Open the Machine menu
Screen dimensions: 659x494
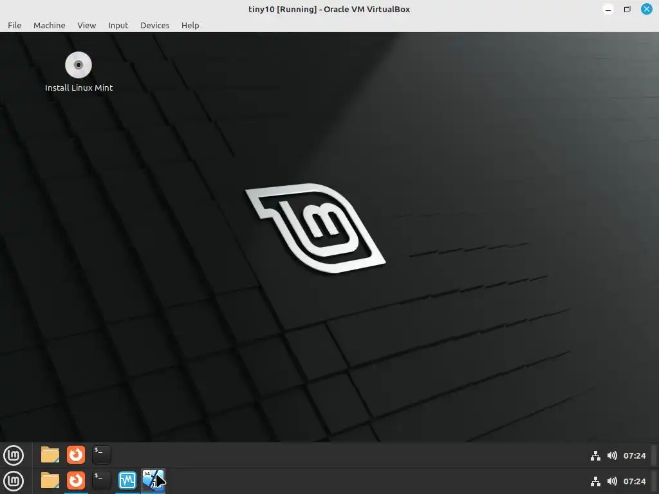coord(49,25)
